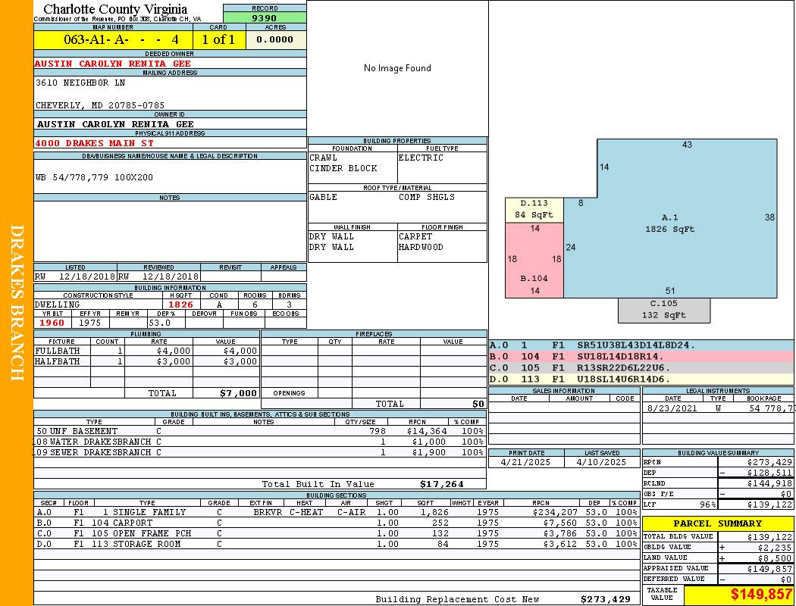Click H SQFT value 1826 in red

click(181, 305)
